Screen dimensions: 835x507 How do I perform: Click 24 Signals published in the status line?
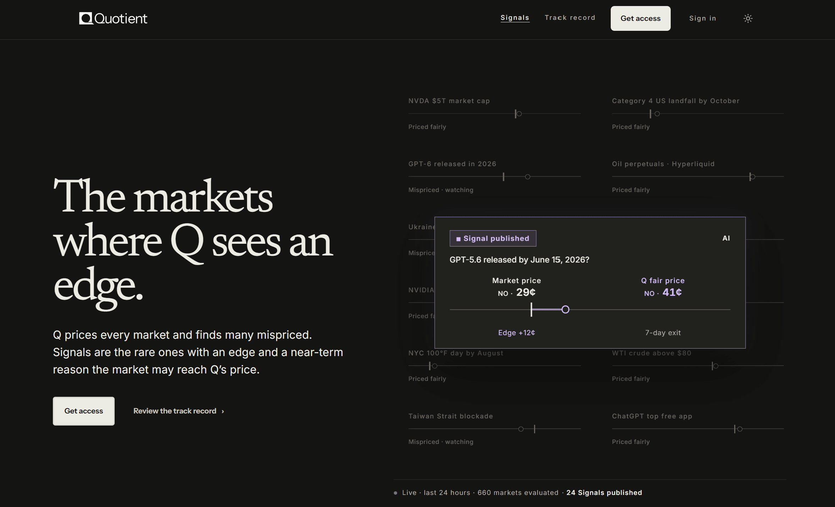604,493
